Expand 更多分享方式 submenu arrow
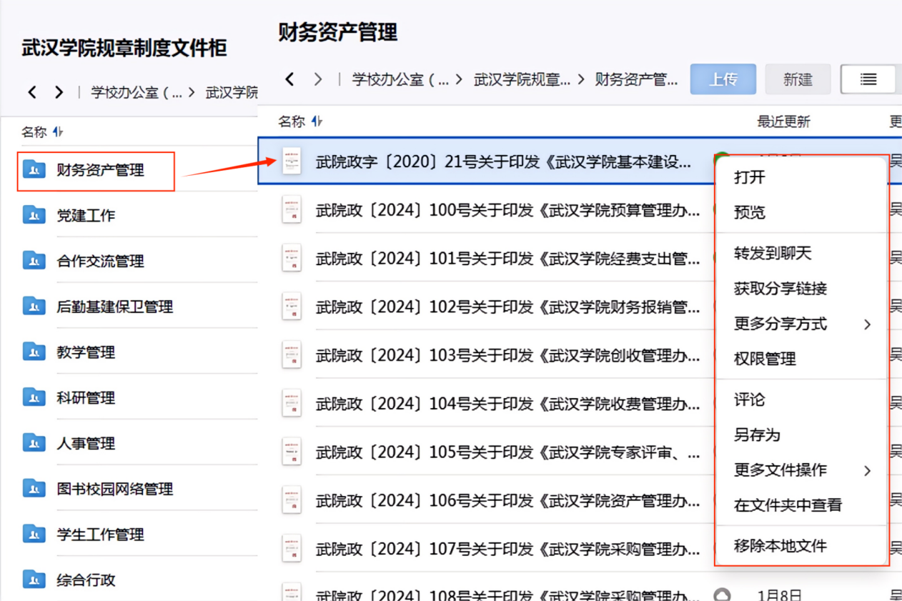 click(867, 324)
